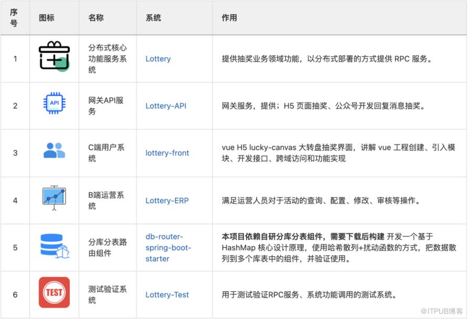
Task: Click sequence number 1 cell
Action: [x=15, y=59]
